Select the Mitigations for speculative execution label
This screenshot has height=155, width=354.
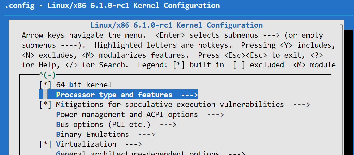170,105
